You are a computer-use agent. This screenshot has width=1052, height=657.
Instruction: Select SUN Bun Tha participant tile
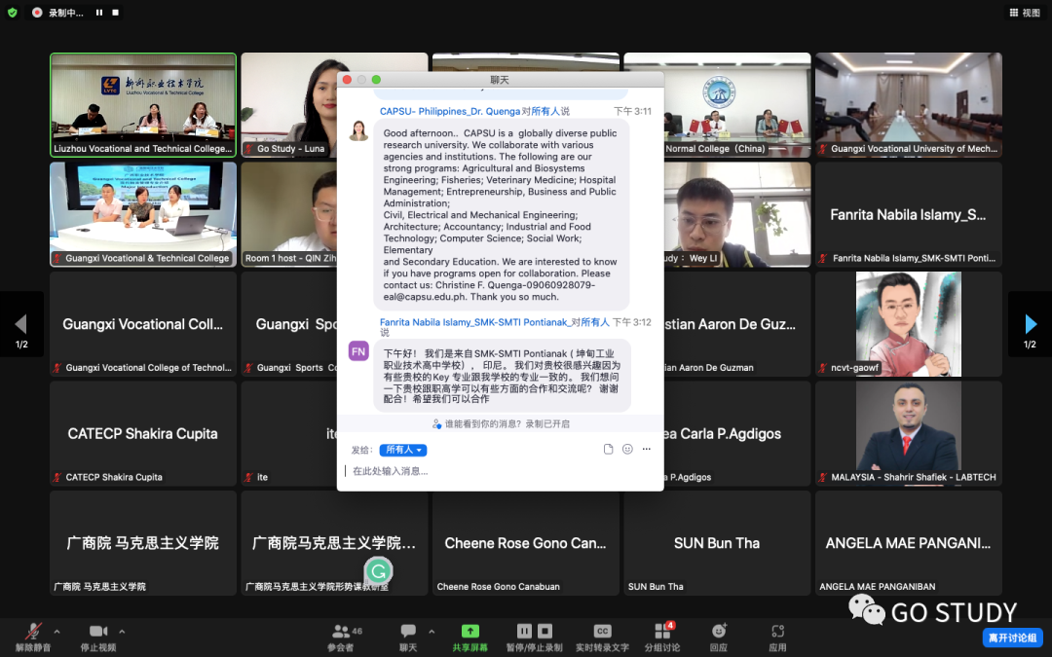point(717,543)
